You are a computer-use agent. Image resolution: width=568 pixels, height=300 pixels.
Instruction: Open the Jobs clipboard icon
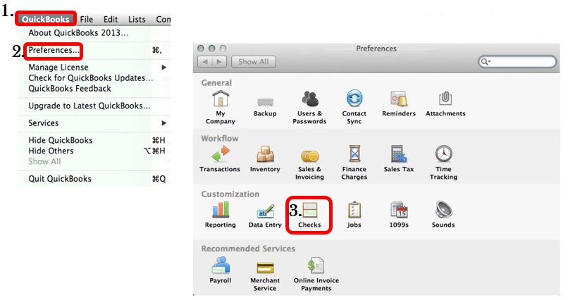point(354,210)
